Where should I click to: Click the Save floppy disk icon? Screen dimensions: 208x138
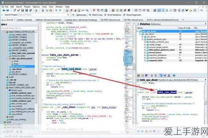pyautogui.click(x=23, y=10)
